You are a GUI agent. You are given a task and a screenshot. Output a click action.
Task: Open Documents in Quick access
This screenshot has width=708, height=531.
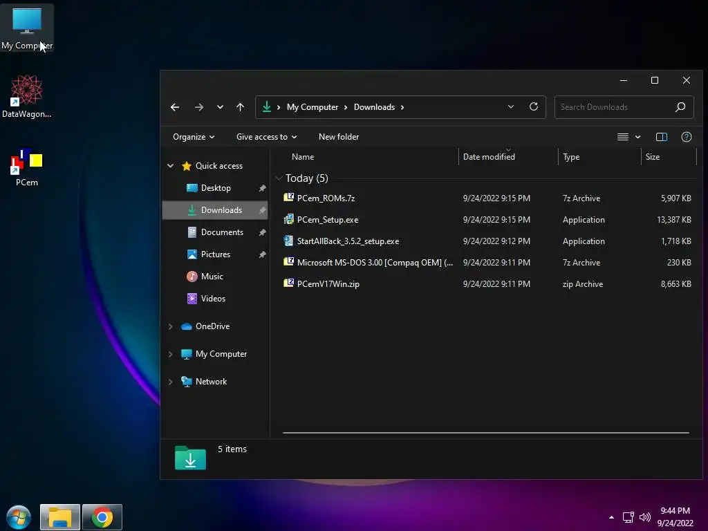[x=222, y=232]
